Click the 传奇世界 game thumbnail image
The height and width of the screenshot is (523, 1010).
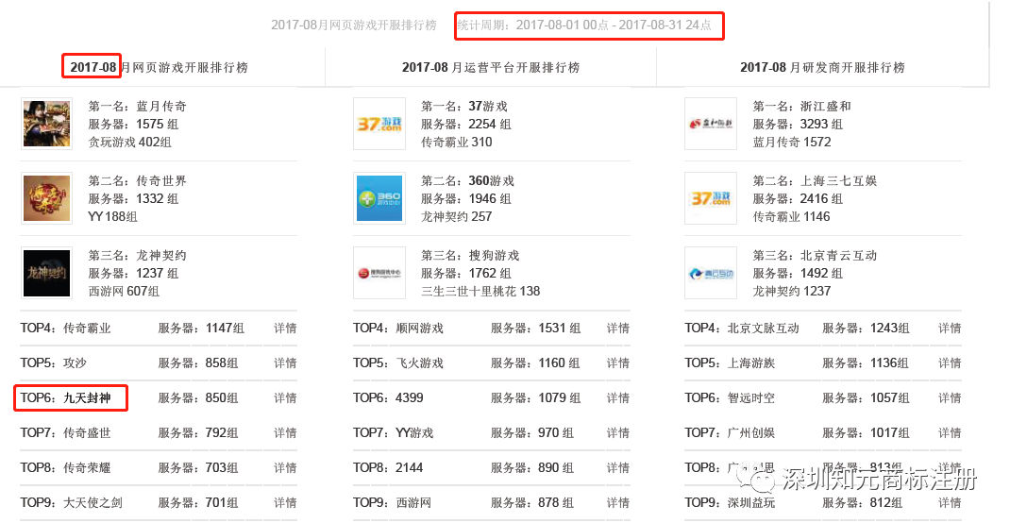(47, 198)
